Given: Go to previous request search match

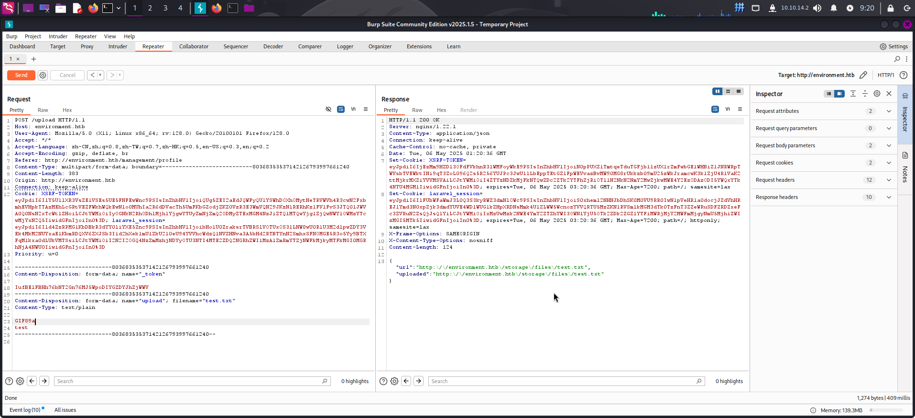Looking at the screenshot, I should click(32, 381).
